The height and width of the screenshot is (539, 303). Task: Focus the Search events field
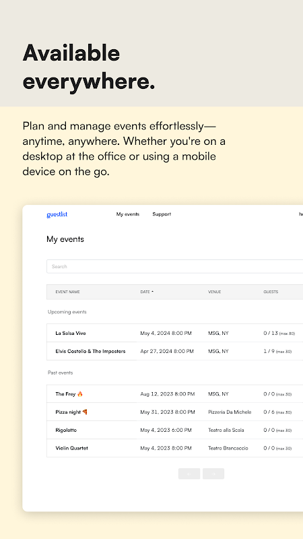pos(174,266)
